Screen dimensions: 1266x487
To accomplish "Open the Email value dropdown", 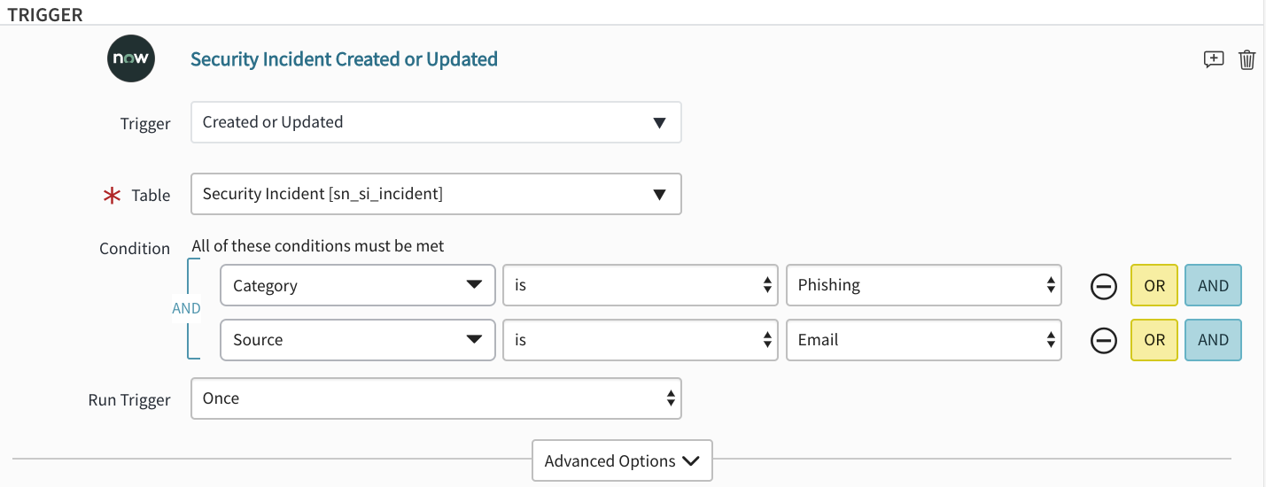I will tap(924, 340).
